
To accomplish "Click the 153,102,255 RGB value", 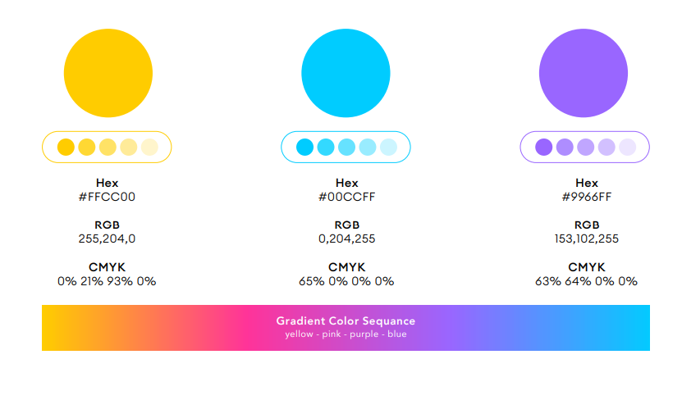I will click(586, 239).
